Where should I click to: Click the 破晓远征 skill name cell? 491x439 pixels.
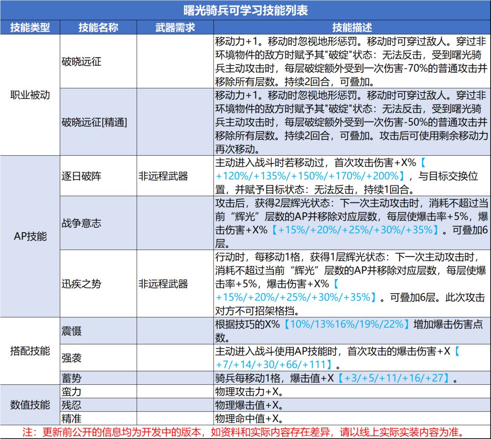[98, 61]
